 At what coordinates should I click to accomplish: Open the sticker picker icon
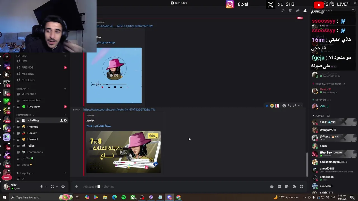[287, 187]
